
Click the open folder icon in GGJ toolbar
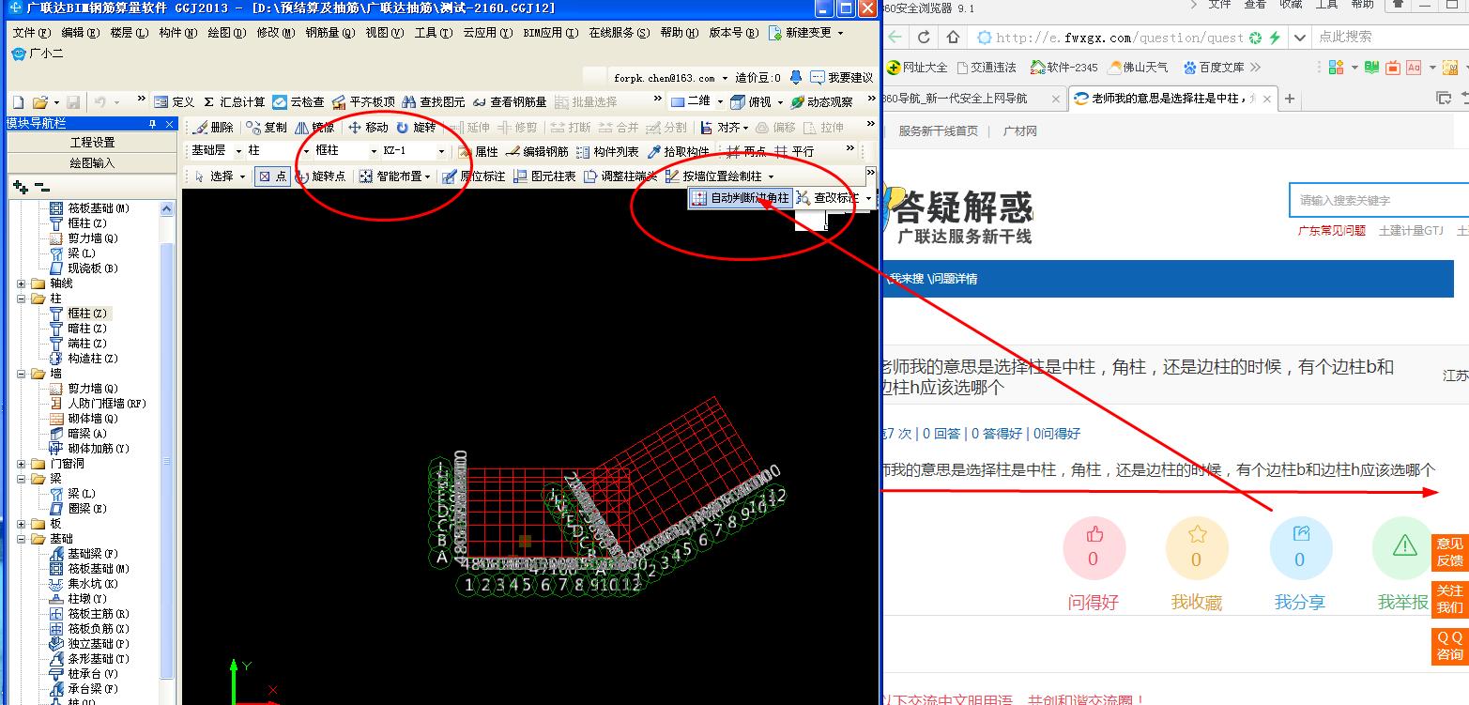[x=39, y=101]
